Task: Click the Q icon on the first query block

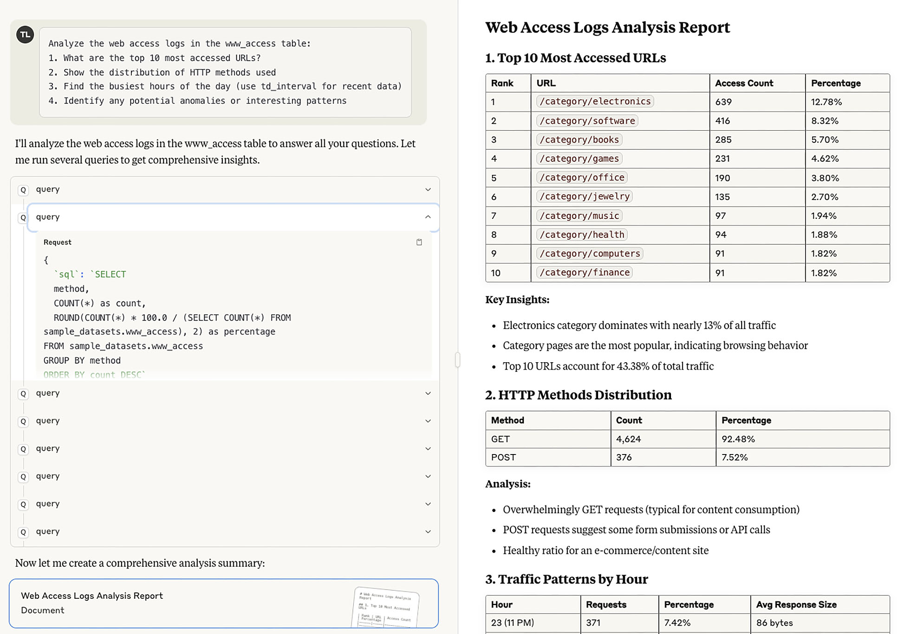Action: (23, 190)
